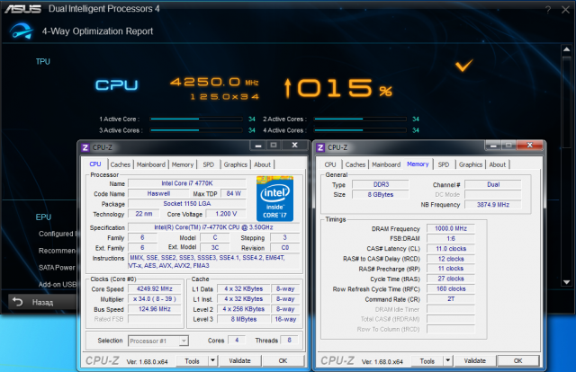Click OK in right CPU-Z window

[518, 361]
